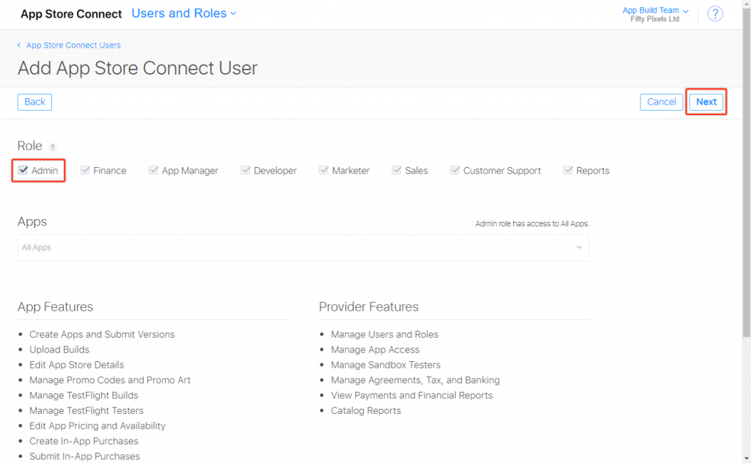Click 'Manage Agreements, Tax, and Banking' item
751x463 pixels.
click(415, 380)
